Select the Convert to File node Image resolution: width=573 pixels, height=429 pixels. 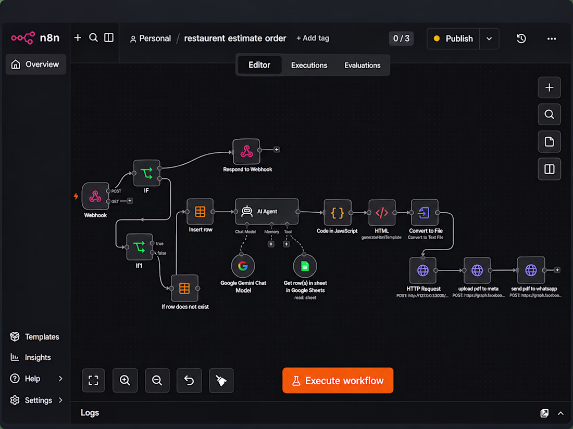pos(424,213)
